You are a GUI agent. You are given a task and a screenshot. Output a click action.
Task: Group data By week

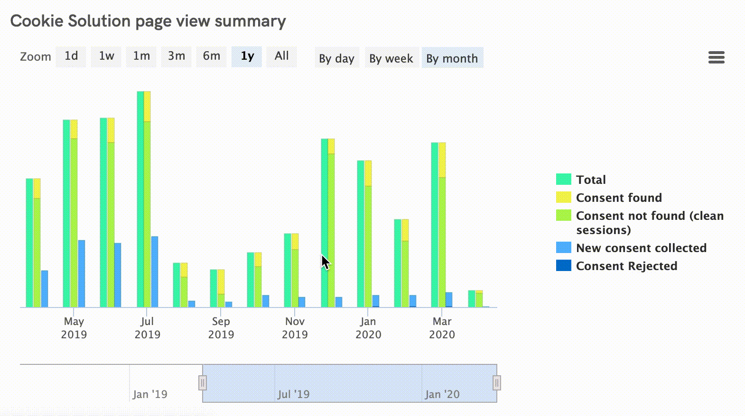391,58
